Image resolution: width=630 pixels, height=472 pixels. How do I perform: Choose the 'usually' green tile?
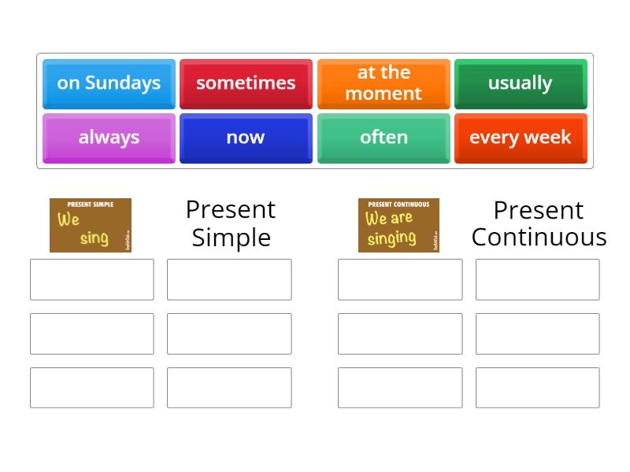click(521, 83)
